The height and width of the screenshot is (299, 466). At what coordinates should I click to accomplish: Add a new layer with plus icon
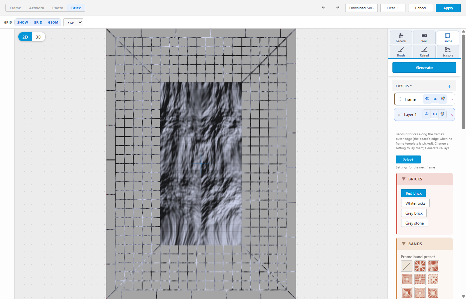click(449, 86)
